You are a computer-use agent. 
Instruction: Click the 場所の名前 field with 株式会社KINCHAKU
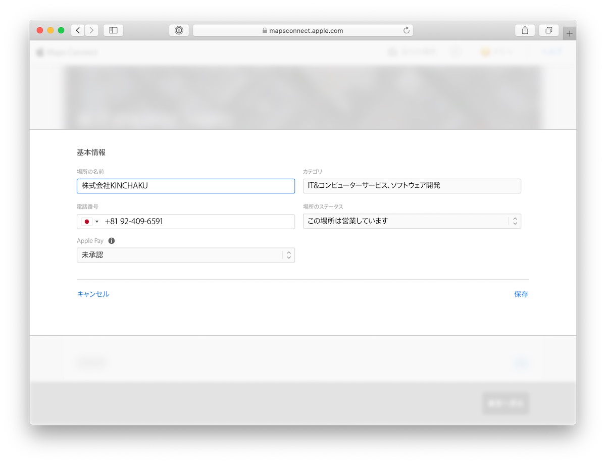click(186, 186)
